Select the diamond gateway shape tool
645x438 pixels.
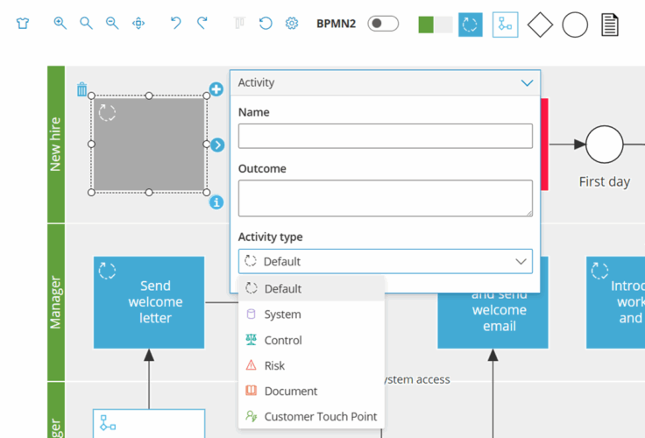coord(540,25)
